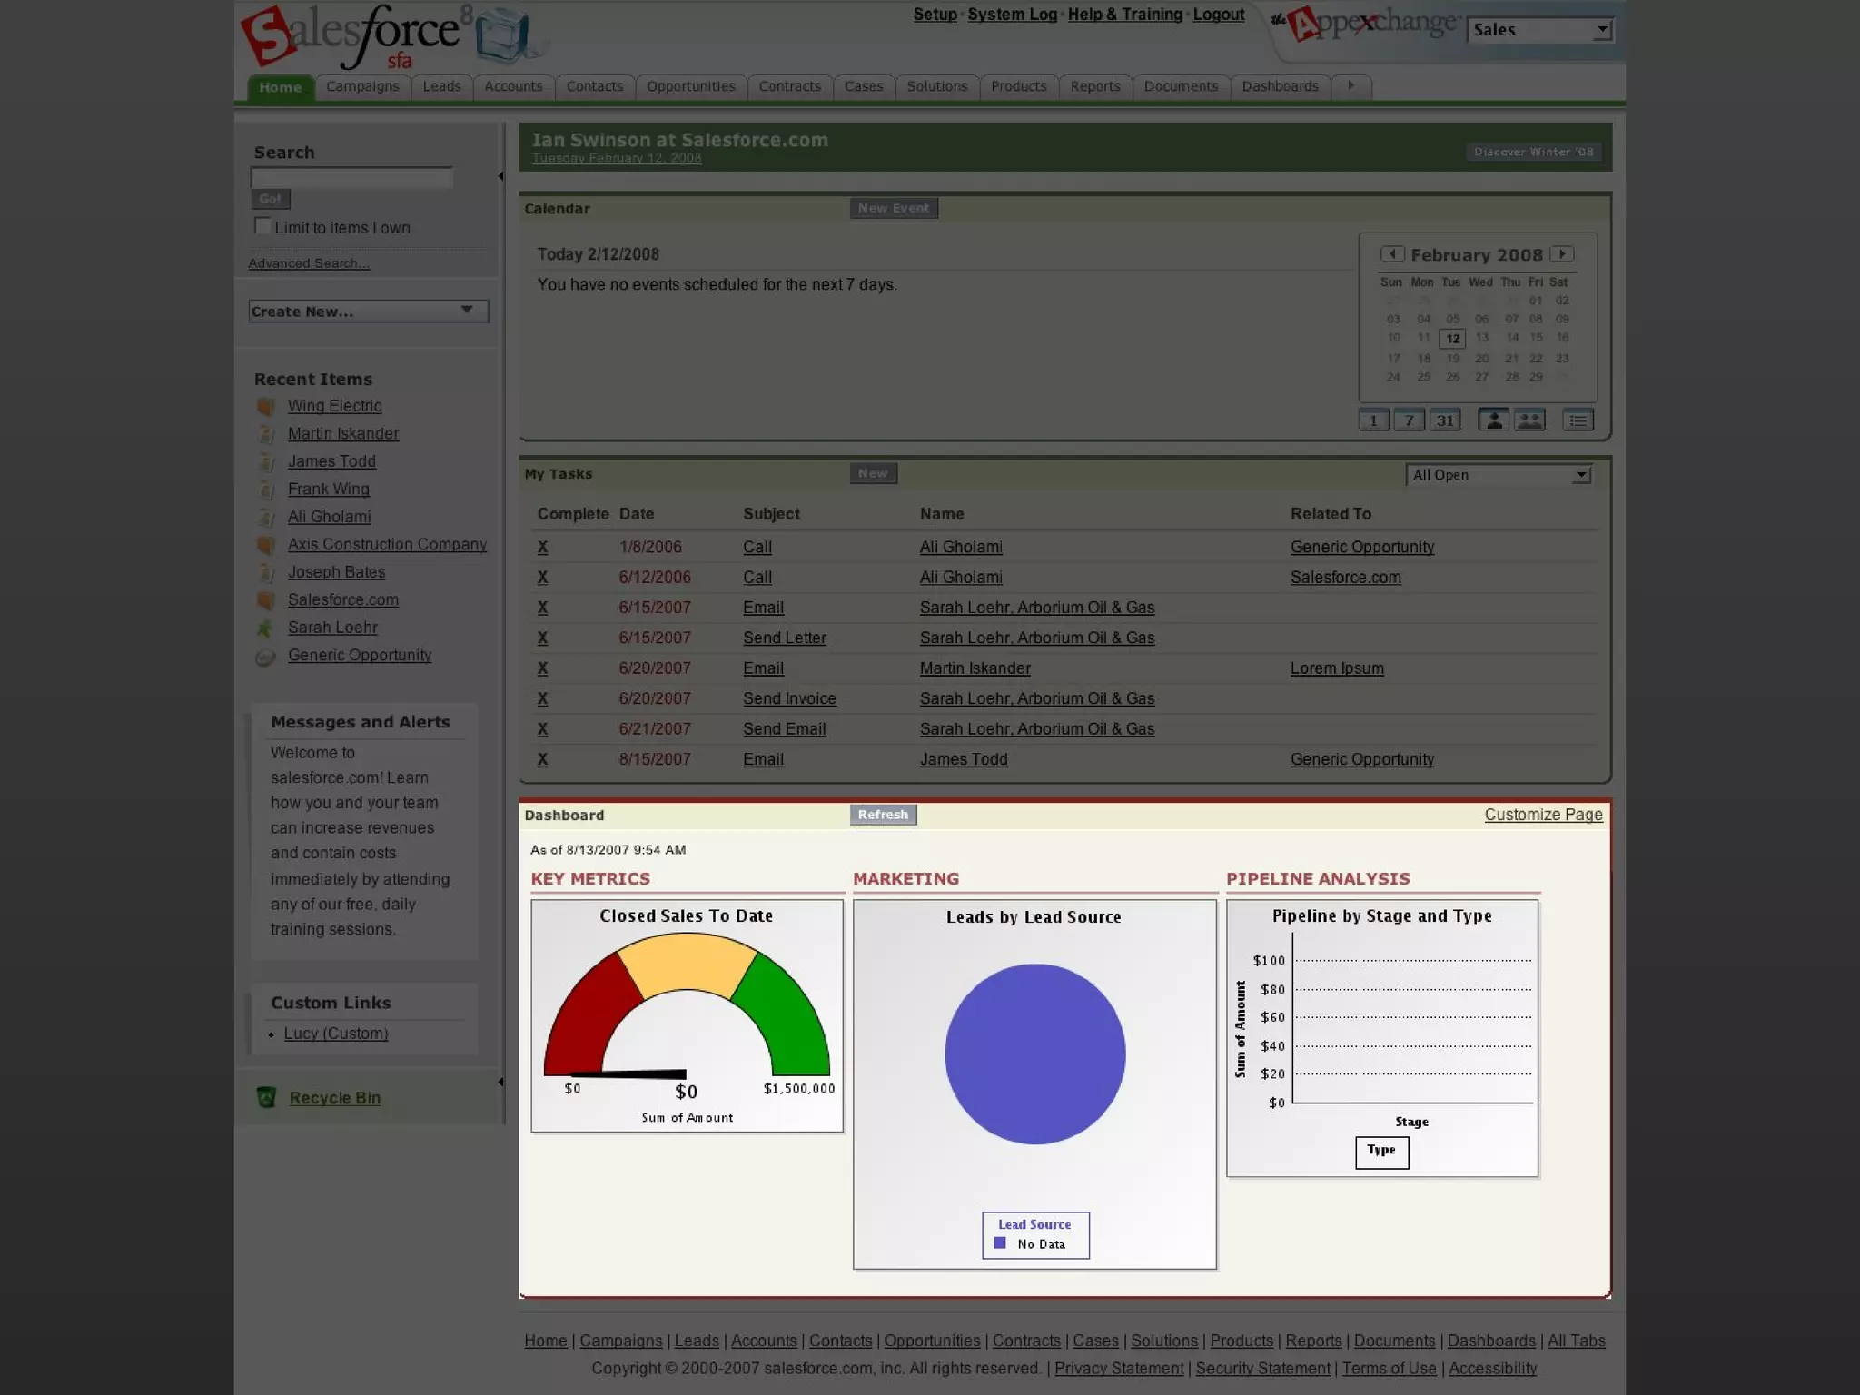The height and width of the screenshot is (1395, 1860).
Task: Click inside the sidebar Search field
Action: click(x=351, y=178)
